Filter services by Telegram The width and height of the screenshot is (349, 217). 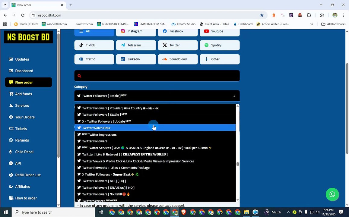pos(136,45)
